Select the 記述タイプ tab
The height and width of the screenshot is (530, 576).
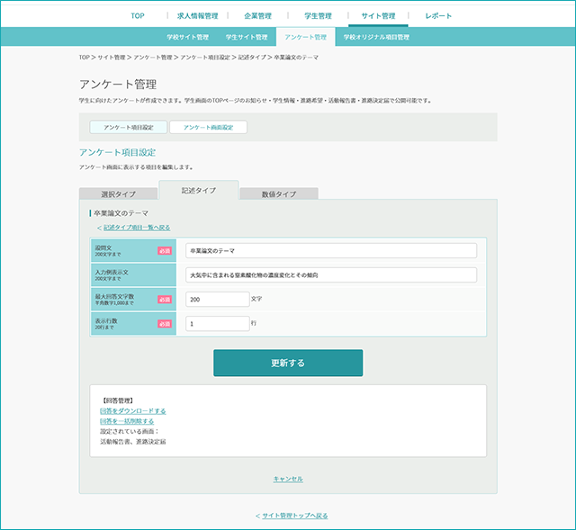point(199,190)
